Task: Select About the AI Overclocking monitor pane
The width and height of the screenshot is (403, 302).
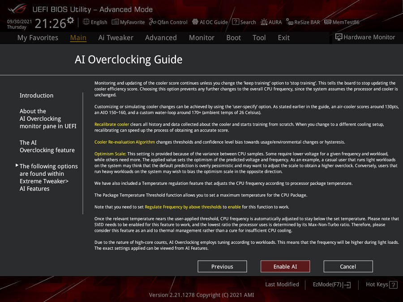Action: coord(48,119)
